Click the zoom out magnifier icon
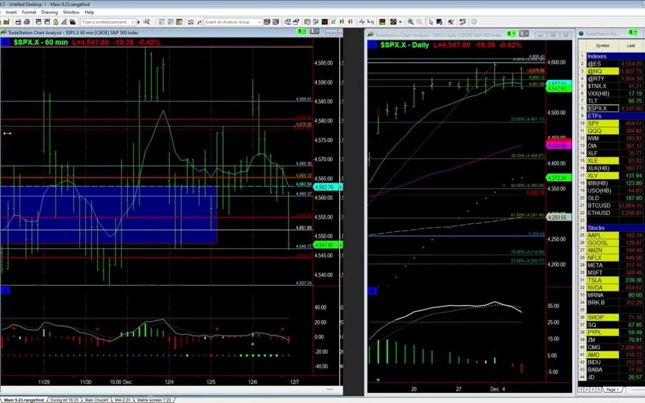The height and width of the screenshot is (403, 645). point(419,22)
